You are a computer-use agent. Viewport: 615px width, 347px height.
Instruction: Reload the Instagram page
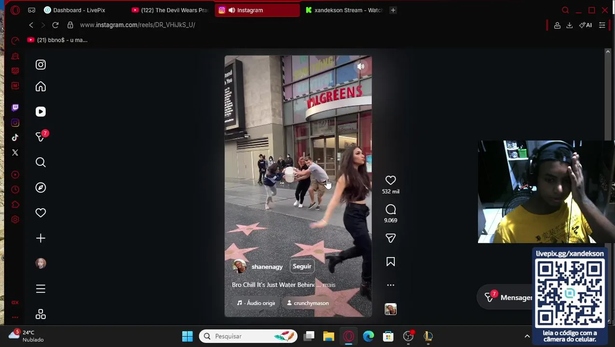pos(55,25)
